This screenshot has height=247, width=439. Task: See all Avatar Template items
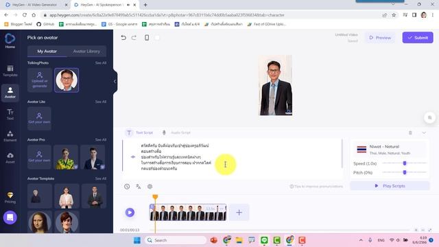pyautogui.click(x=101, y=178)
